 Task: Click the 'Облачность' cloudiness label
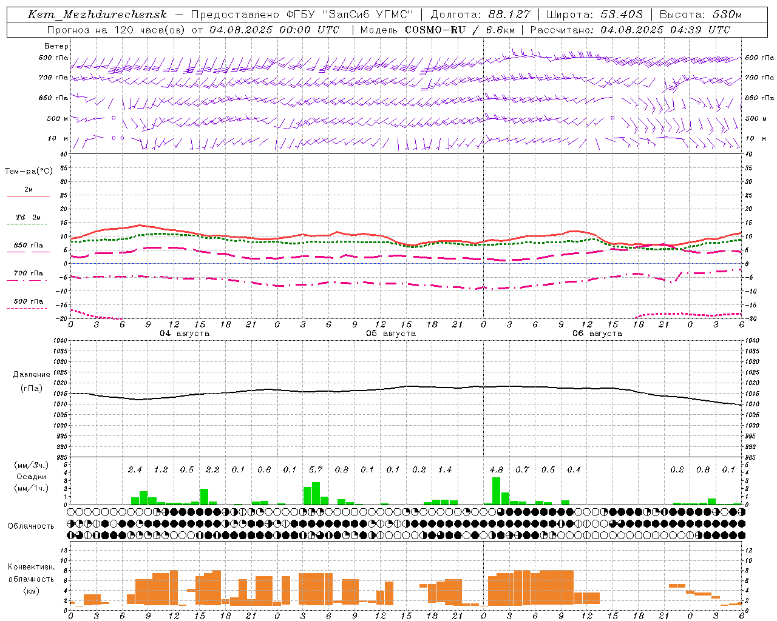click(x=31, y=526)
